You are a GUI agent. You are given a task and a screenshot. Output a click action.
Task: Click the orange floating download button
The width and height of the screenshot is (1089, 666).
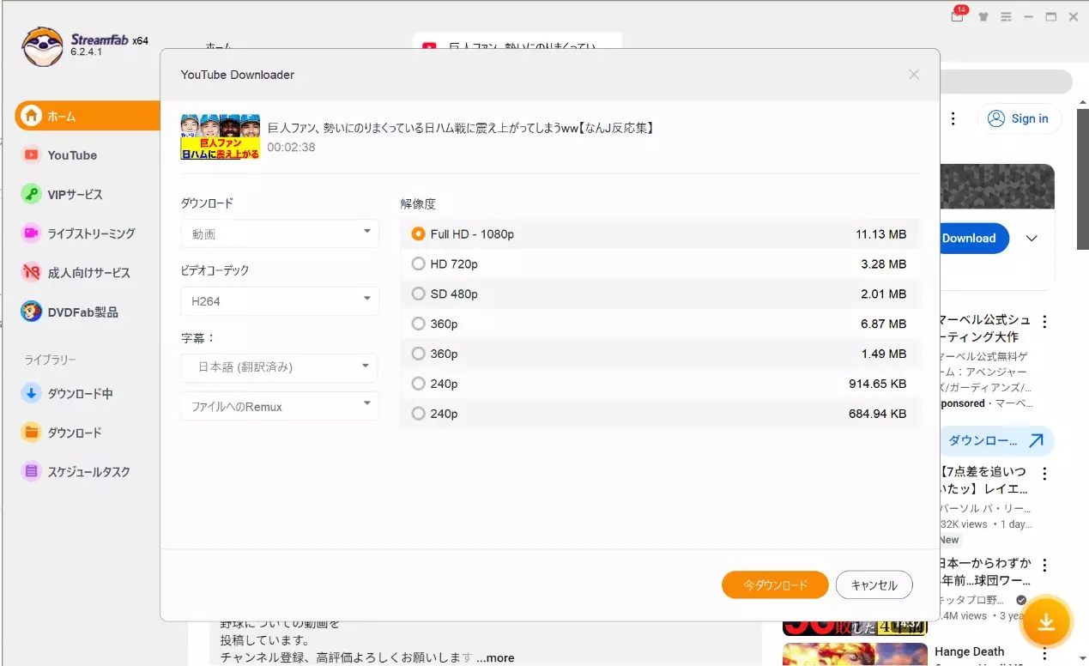pyautogui.click(x=1046, y=621)
